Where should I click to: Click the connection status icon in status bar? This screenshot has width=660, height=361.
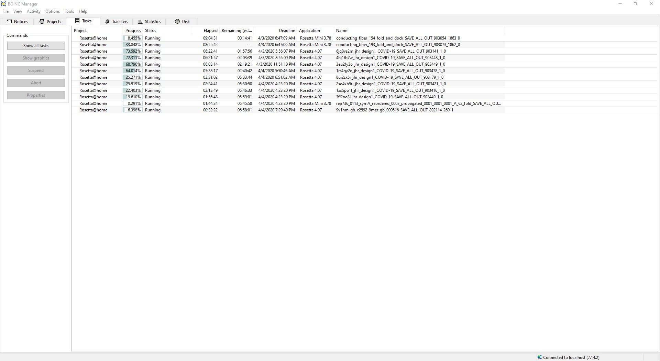coord(540,357)
